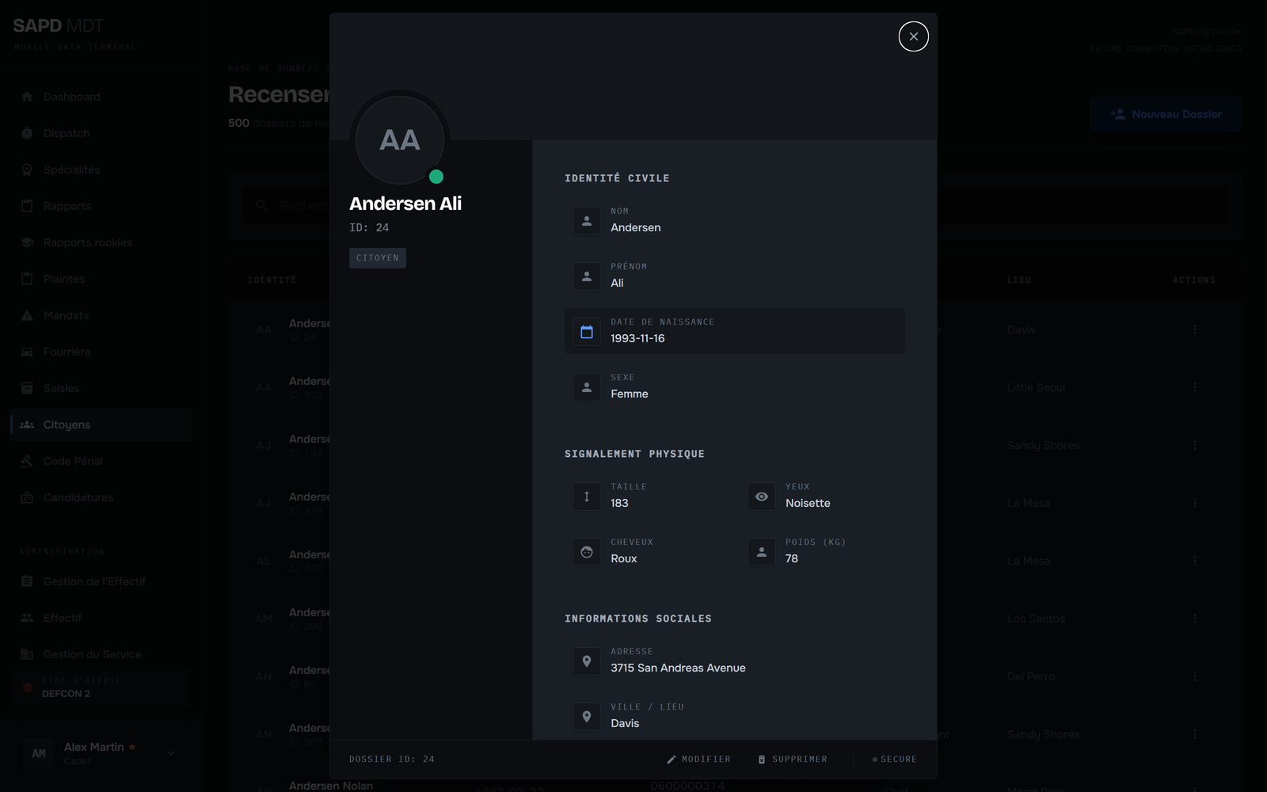The height and width of the screenshot is (792, 1267).
Task: Click the Sexe field icon
Action: coord(587,387)
